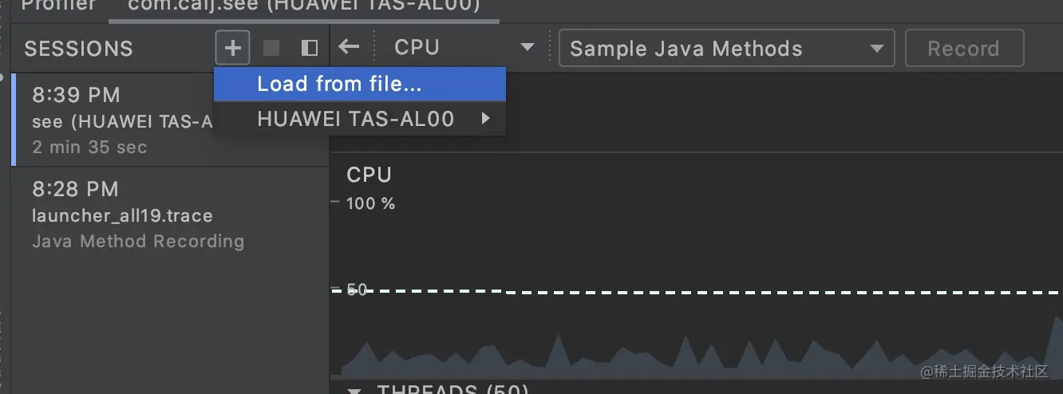Switch to the com.caij.see device tab
The width and height of the screenshot is (1063, 394).
coord(305,6)
